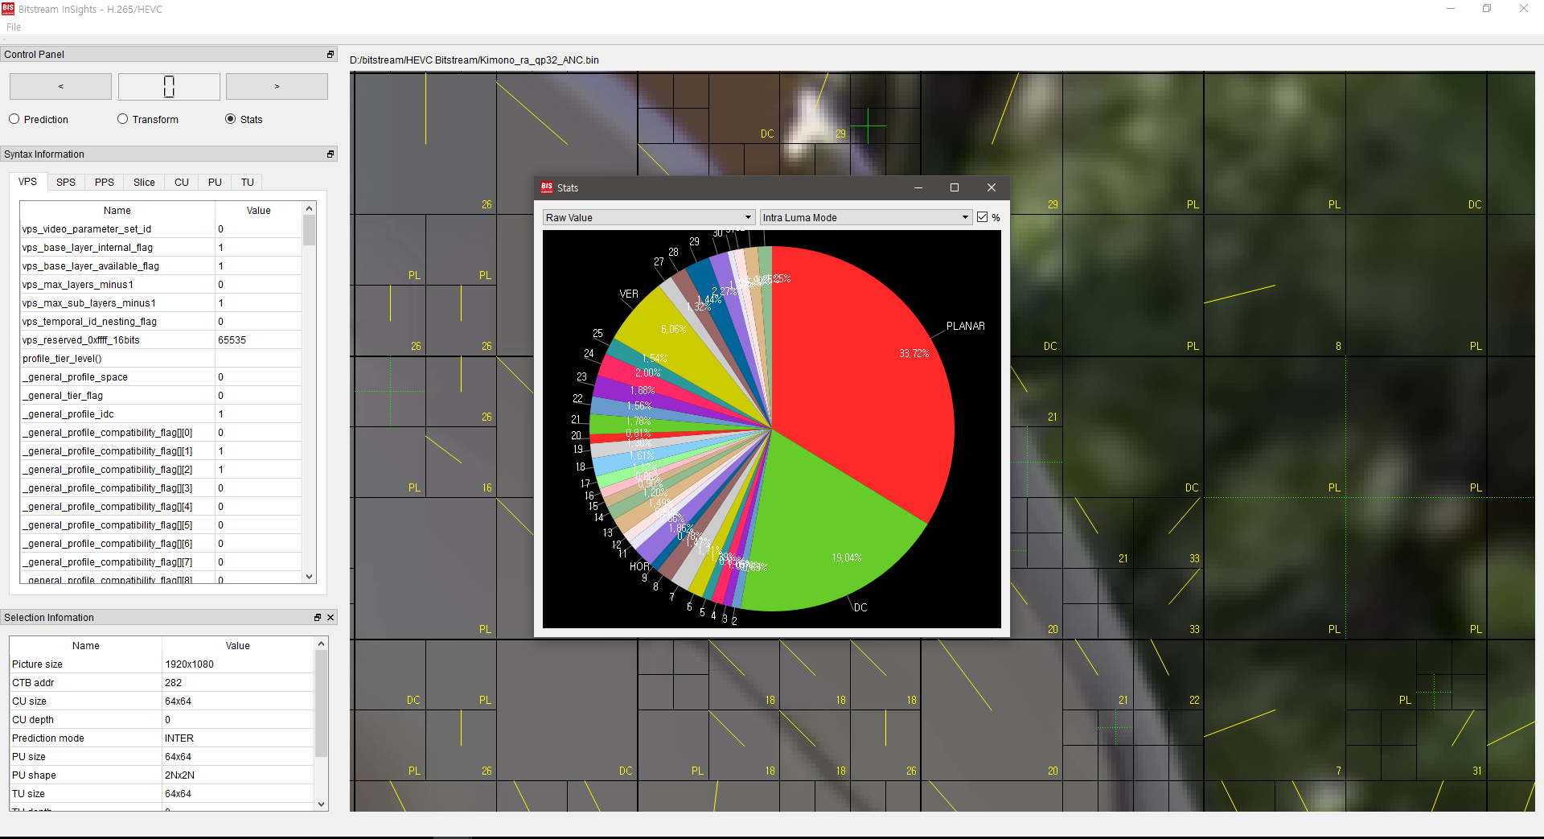
Task: Open the Intra Luma Mode dropdown
Action: pyautogui.click(x=866, y=217)
